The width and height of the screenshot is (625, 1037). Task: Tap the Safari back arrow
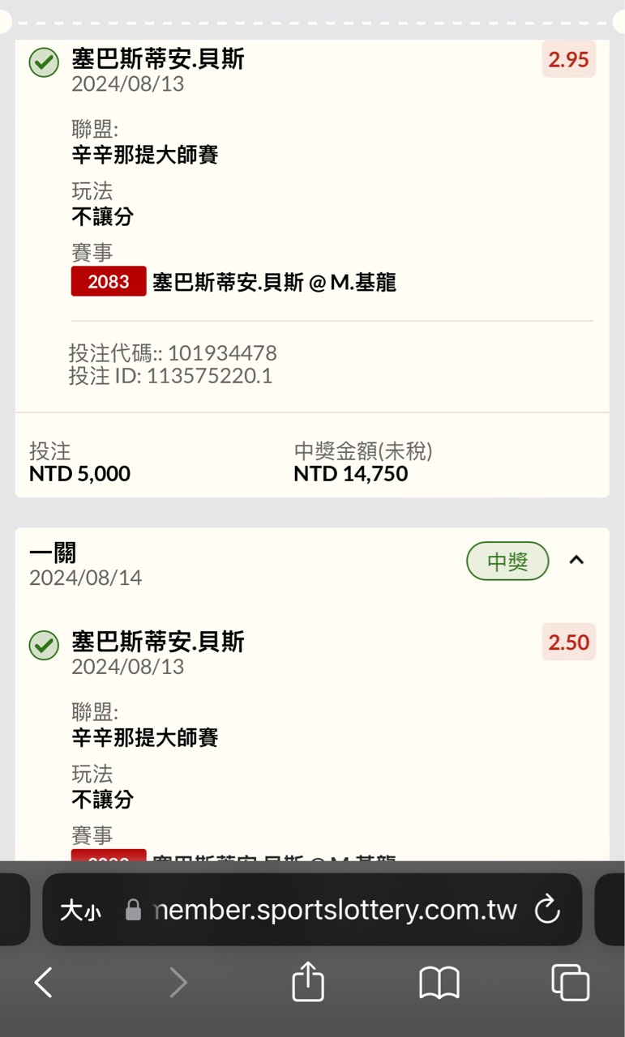tap(44, 983)
